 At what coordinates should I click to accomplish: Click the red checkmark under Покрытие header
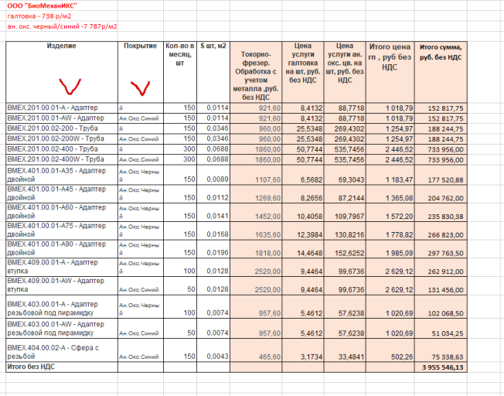pos(140,88)
